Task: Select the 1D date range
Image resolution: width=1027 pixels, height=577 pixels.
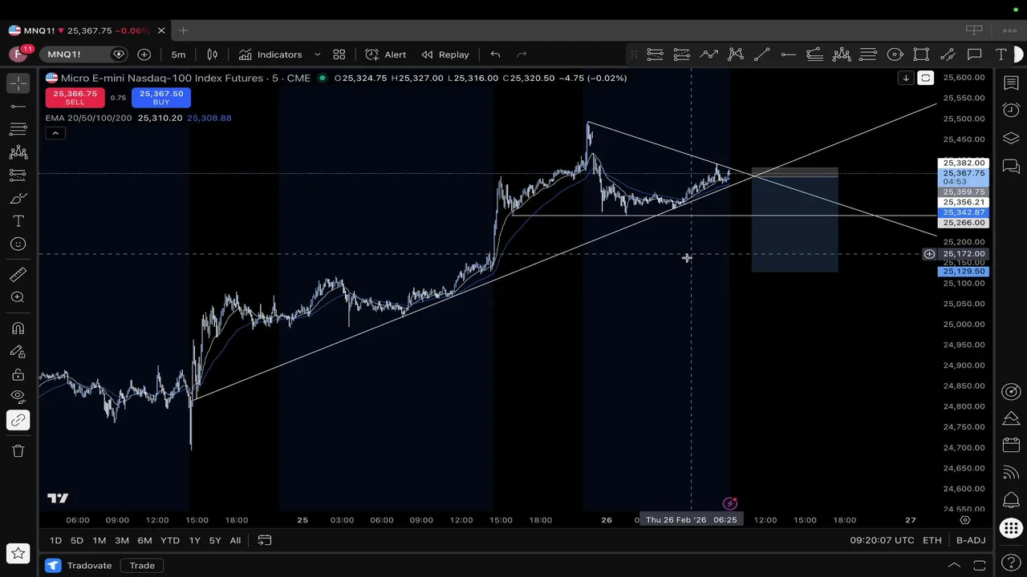Action: [x=55, y=540]
